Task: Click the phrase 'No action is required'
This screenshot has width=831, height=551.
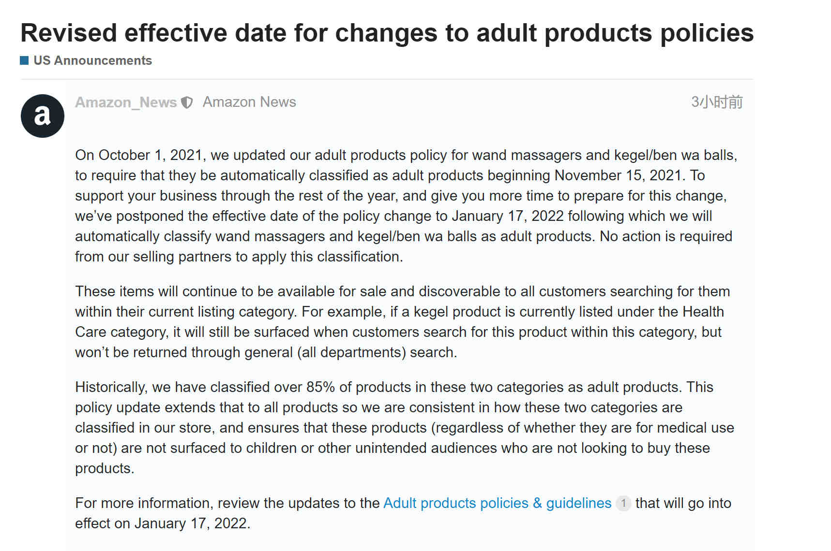Action: click(x=666, y=236)
